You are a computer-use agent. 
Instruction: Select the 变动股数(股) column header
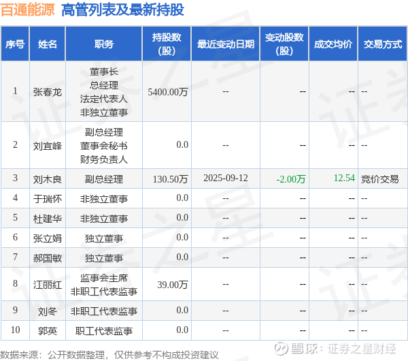point(284,44)
